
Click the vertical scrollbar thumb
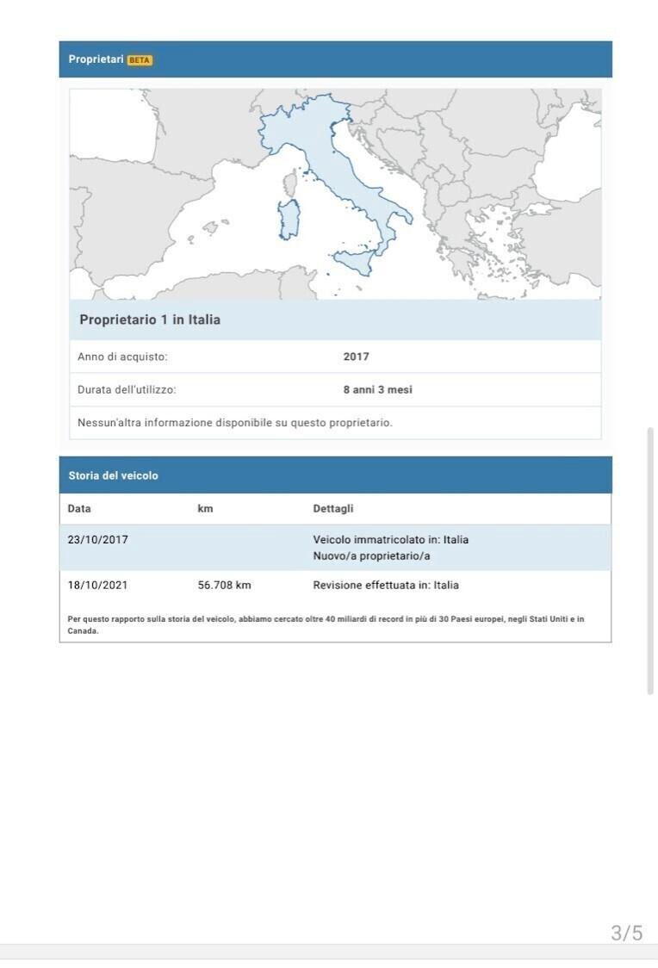650,560
